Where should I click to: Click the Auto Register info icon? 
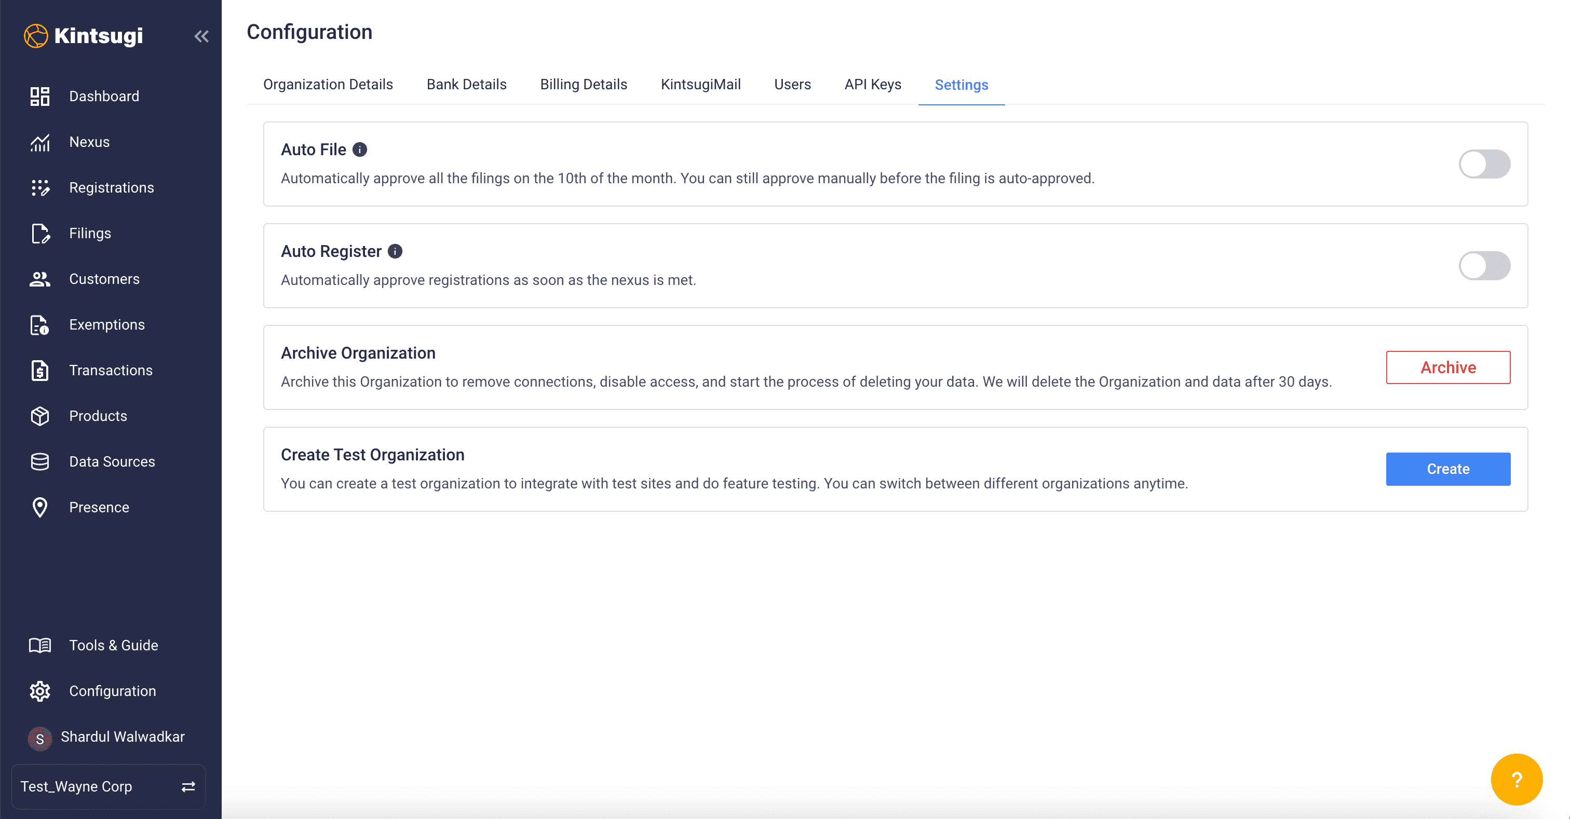pyautogui.click(x=395, y=251)
